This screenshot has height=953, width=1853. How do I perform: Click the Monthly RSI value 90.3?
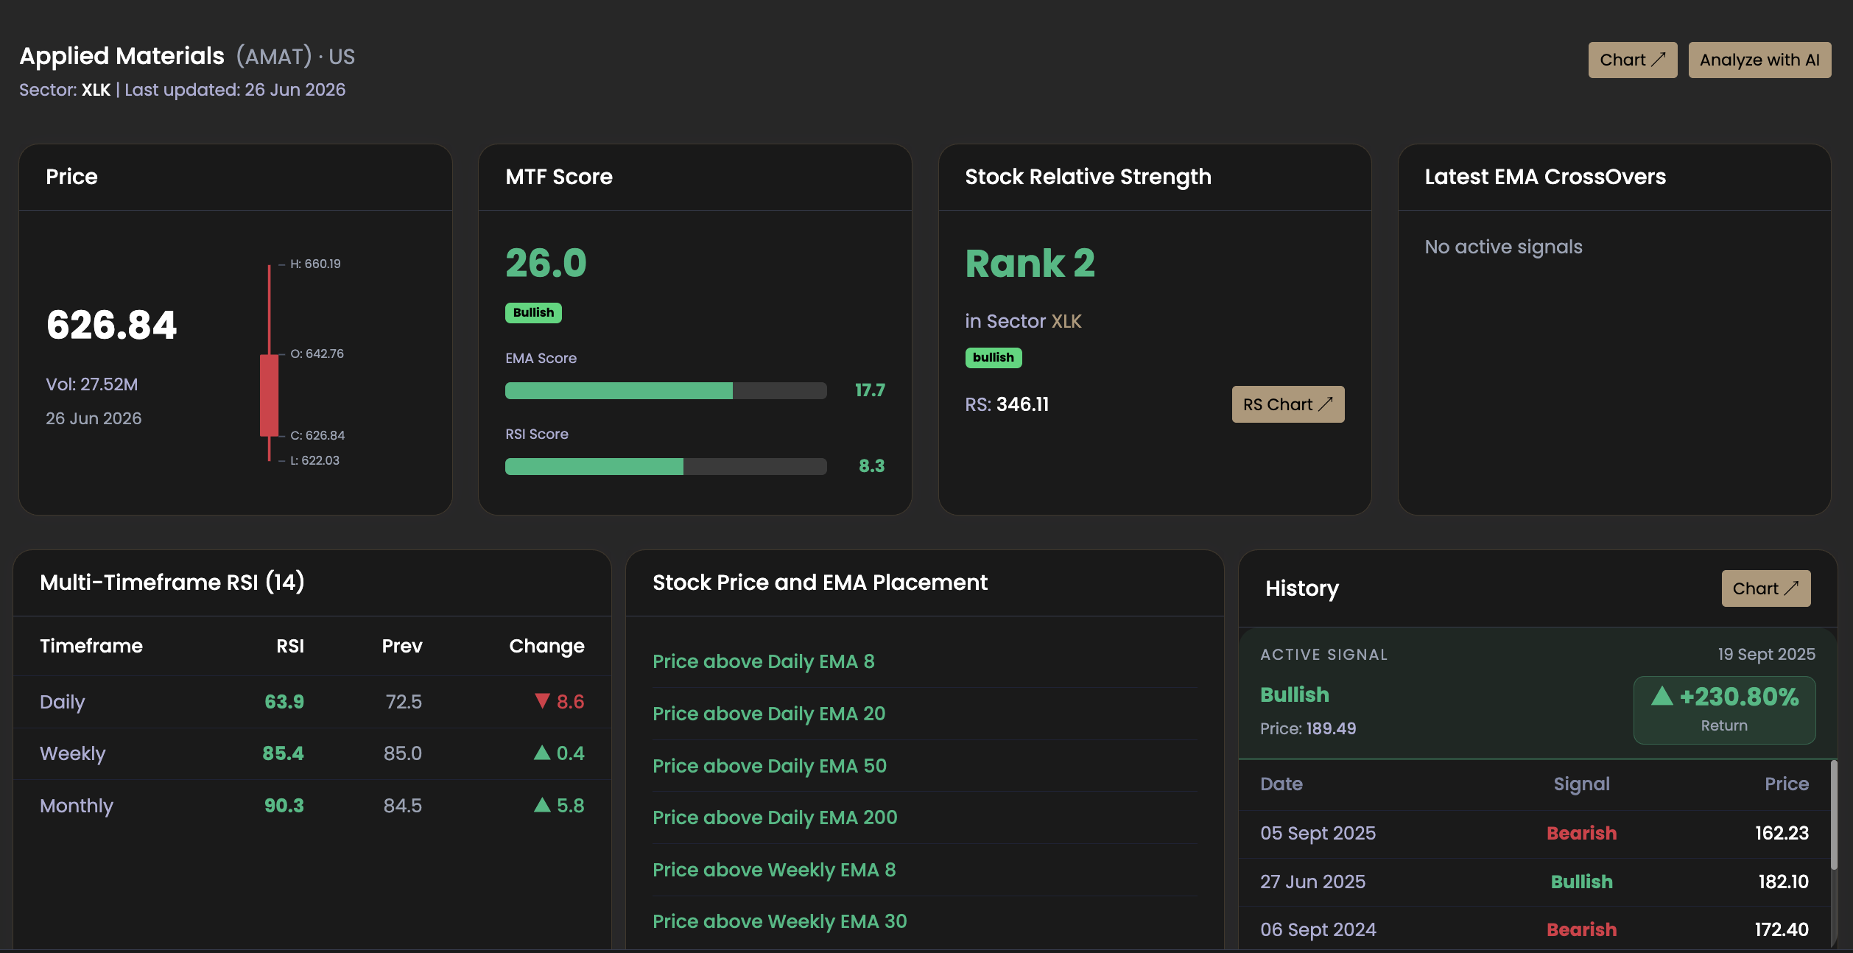284,806
